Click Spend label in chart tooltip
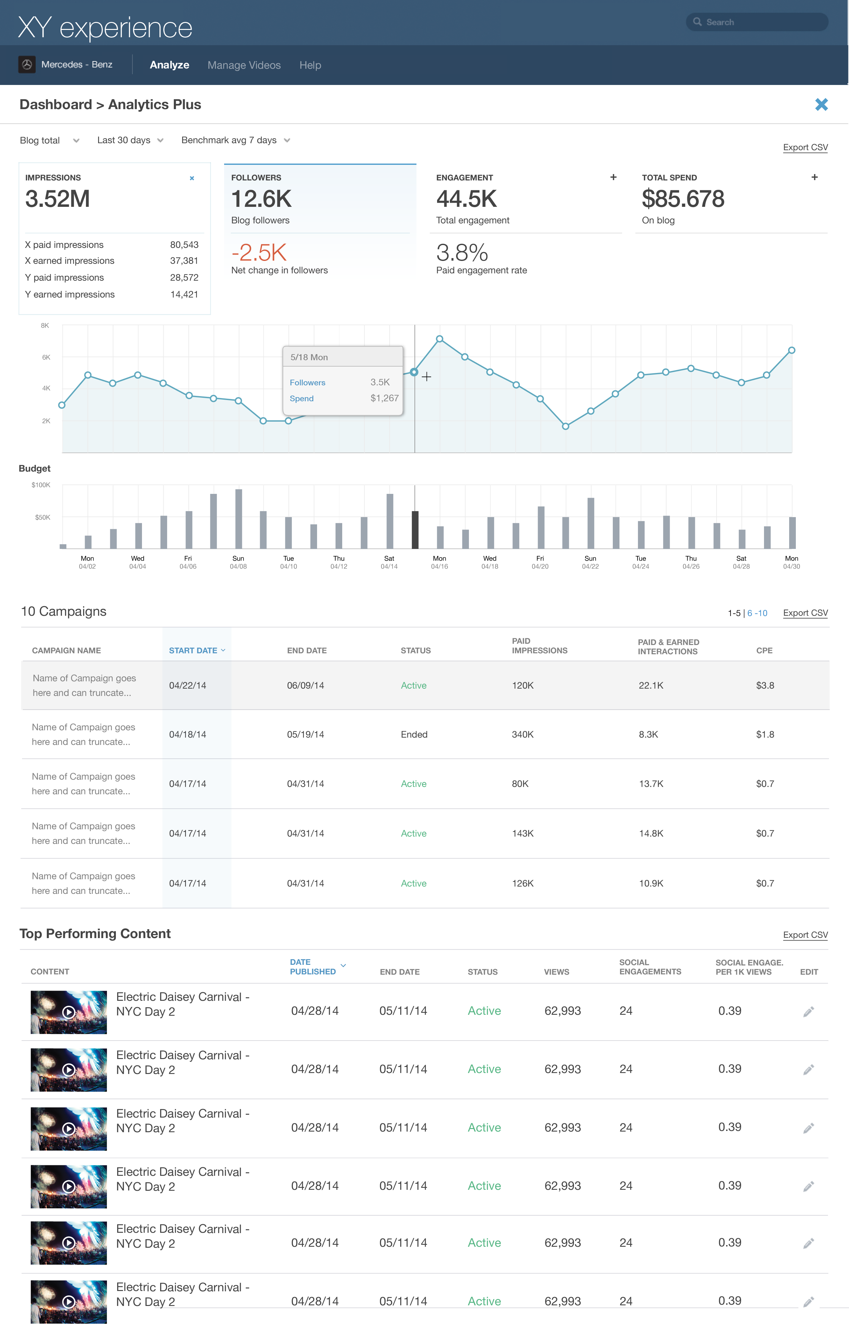Image resolution: width=849 pixels, height=1326 pixels. (x=301, y=398)
